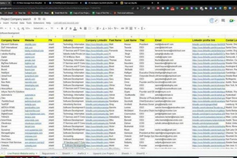Open the functions sigma menu
237x158 pixels.
[x=143, y=28]
